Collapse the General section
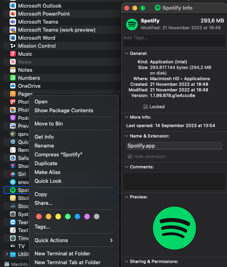227x267 pixels. pos(126,53)
